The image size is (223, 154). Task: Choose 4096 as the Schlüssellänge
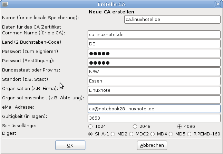[179, 126]
